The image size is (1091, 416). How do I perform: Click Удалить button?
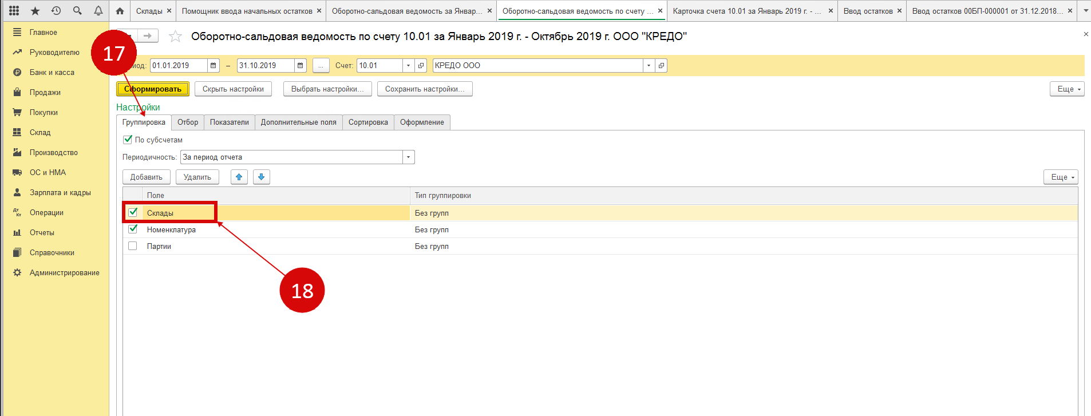click(x=197, y=177)
